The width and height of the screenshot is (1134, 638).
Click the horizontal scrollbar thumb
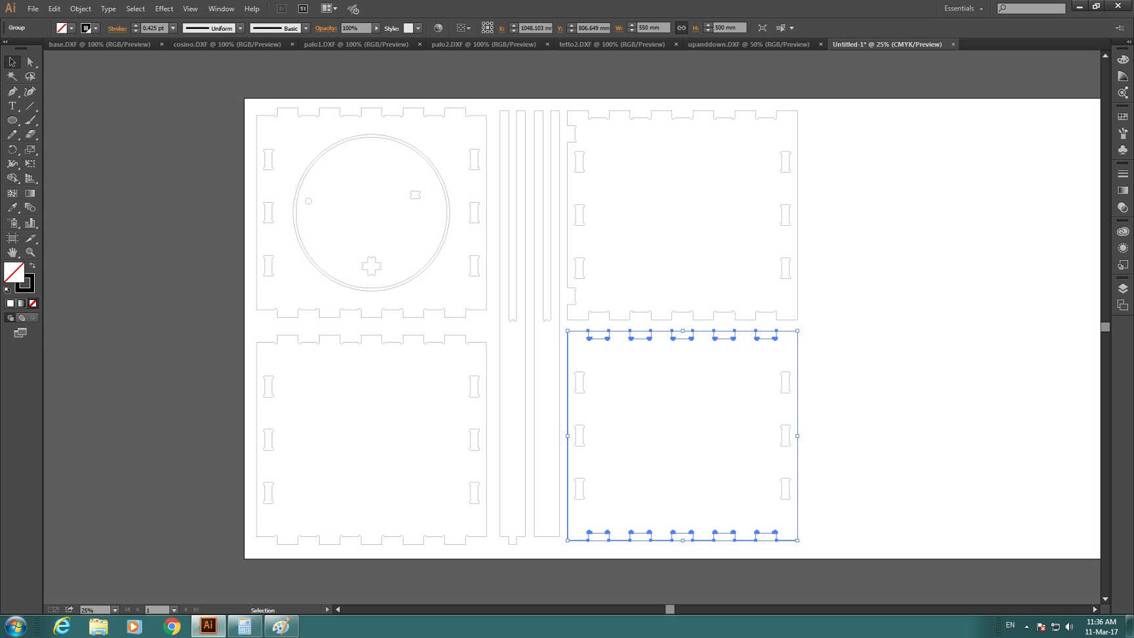point(669,609)
